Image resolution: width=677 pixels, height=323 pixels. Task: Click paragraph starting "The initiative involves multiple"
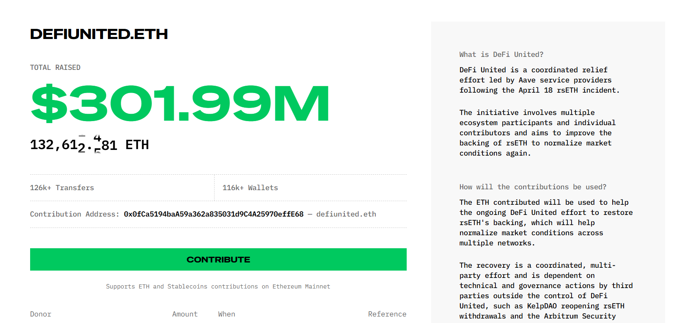[537, 133]
